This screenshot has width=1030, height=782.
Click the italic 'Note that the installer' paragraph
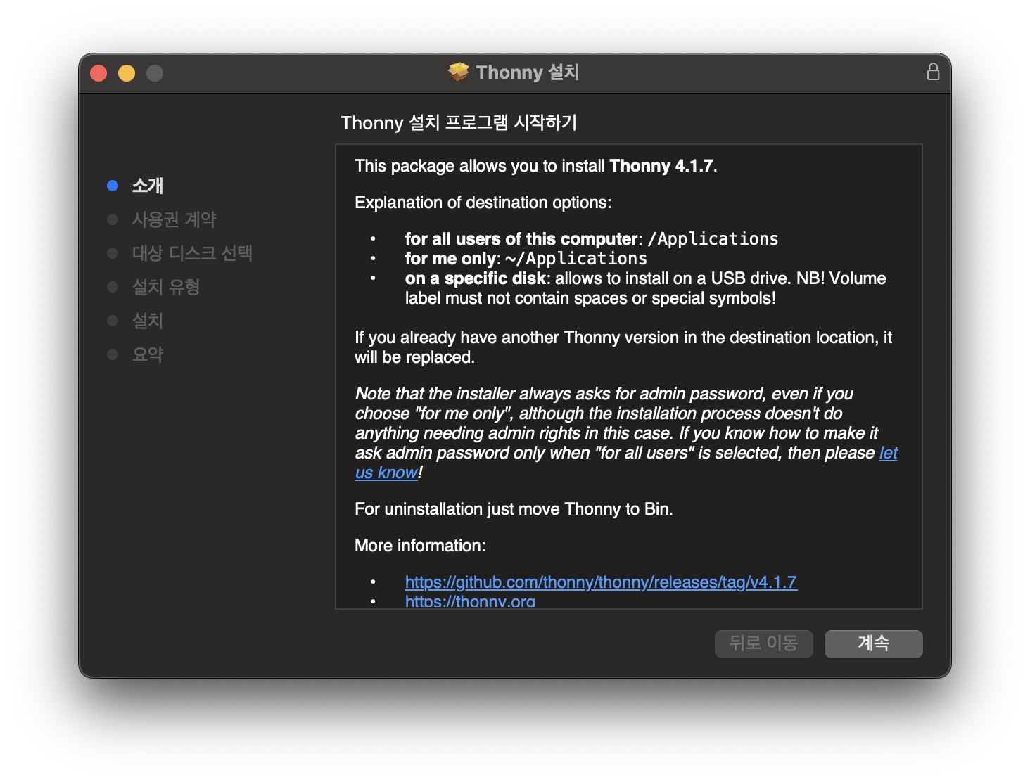[626, 433]
